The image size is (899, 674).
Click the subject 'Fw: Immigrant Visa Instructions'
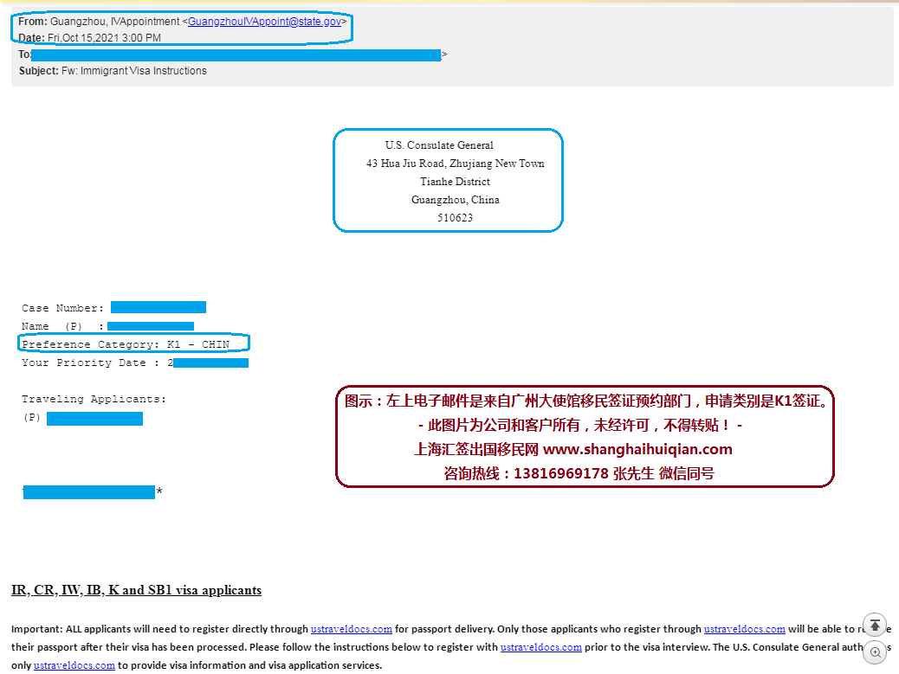point(133,71)
